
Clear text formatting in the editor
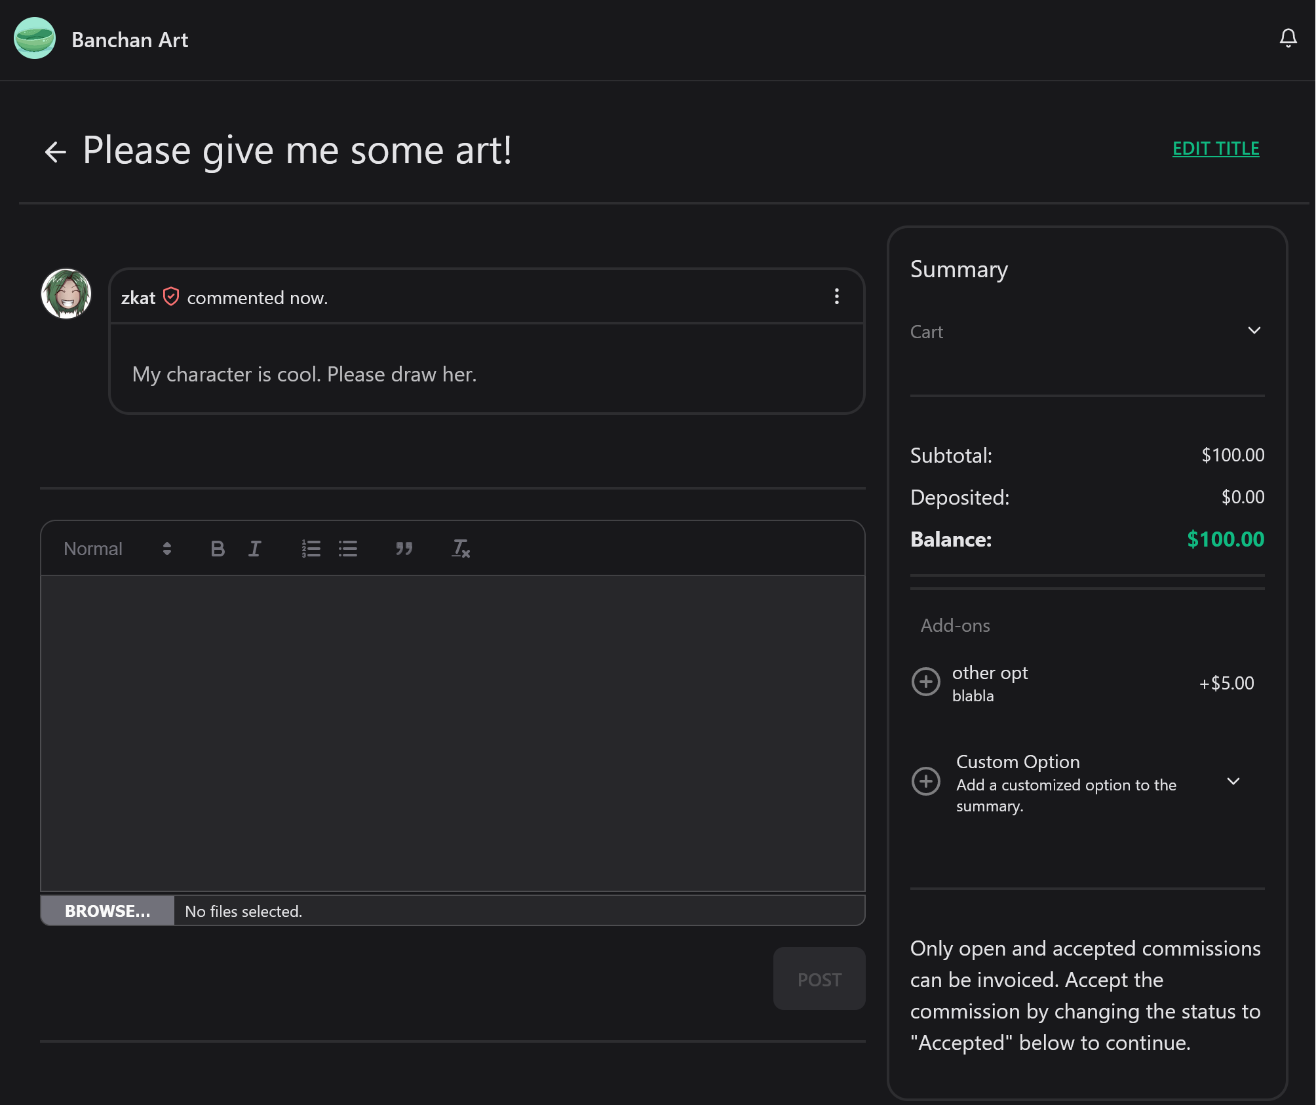(461, 549)
